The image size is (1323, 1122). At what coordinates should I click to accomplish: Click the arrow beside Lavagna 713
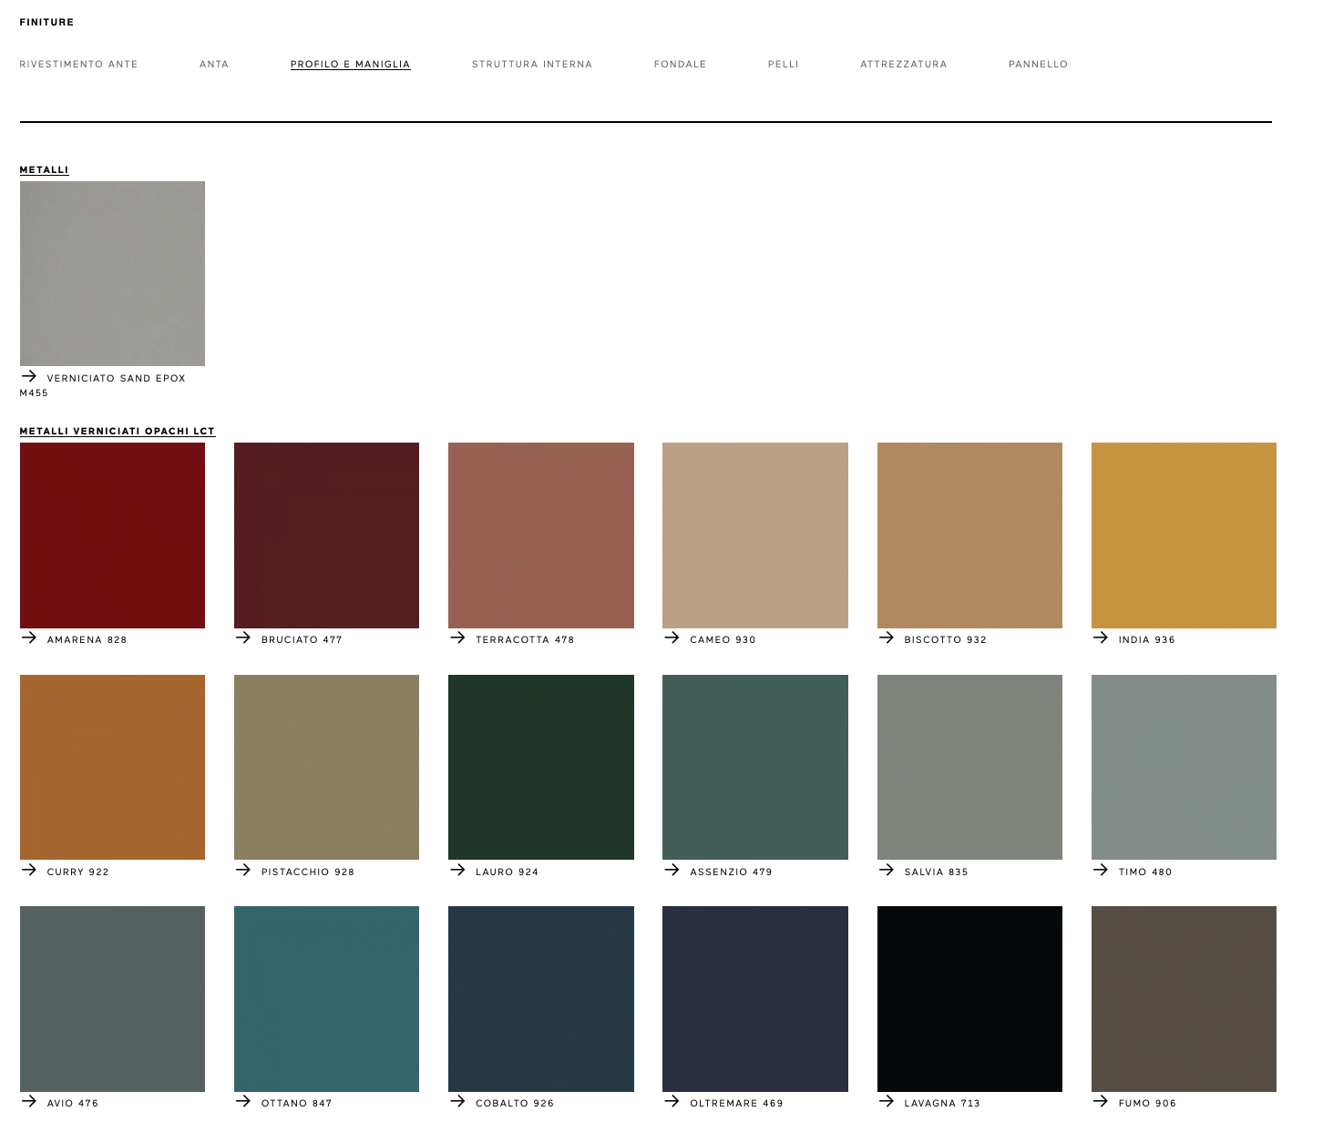coord(887,1102)
